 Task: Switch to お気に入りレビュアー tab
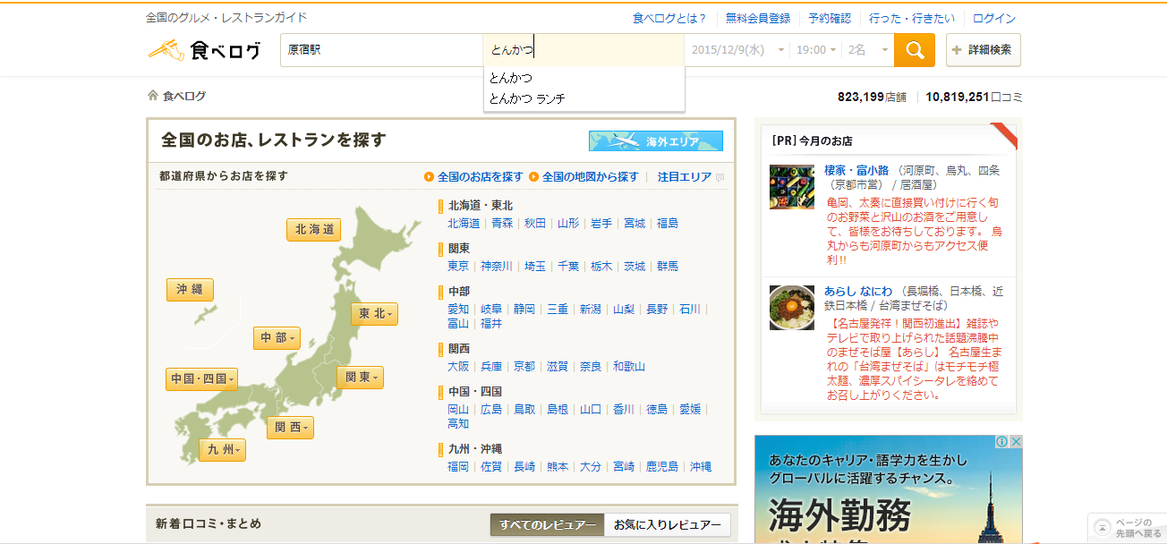click(x=667, y=525)
